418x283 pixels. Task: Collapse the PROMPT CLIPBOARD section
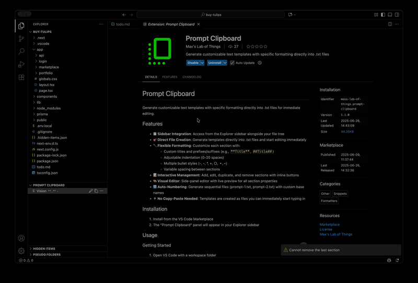pos(68,185)
